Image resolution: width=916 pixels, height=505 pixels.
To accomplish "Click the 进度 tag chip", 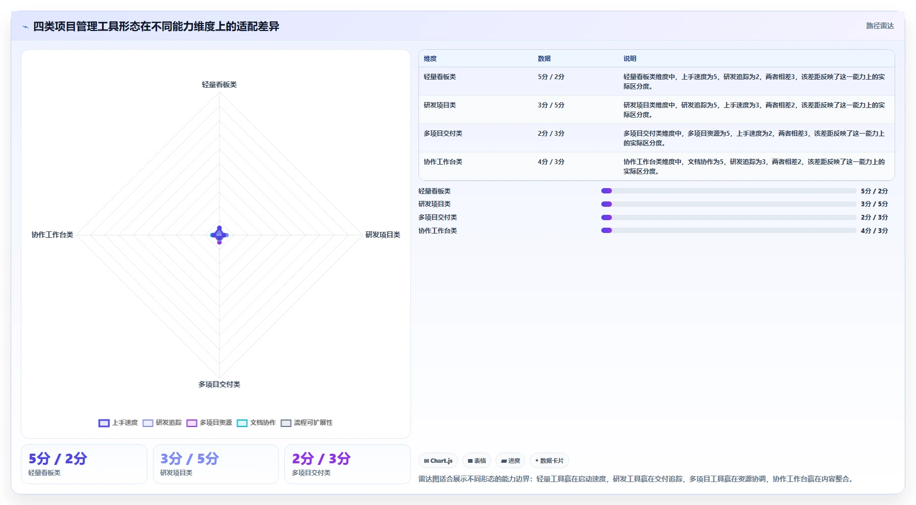I will click(510, 461).
